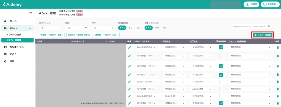Click the edit pencil in the first member row

tap(130, 47)
